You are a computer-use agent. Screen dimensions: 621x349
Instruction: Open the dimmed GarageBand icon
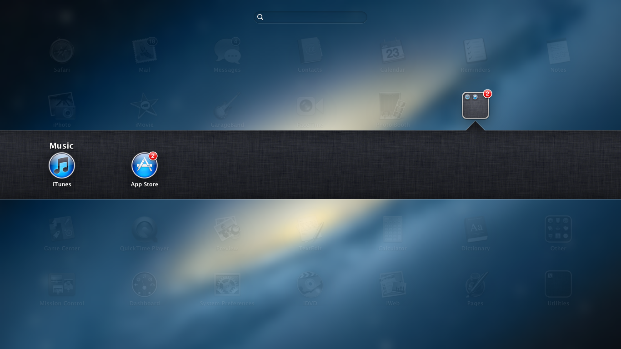pos(227,105)
